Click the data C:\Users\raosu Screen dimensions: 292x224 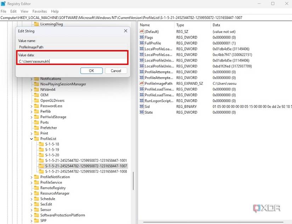tap(224, 84)
